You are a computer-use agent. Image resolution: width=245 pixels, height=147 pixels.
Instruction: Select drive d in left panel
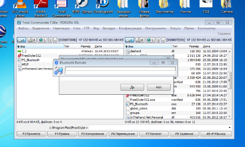pos(32,40)
